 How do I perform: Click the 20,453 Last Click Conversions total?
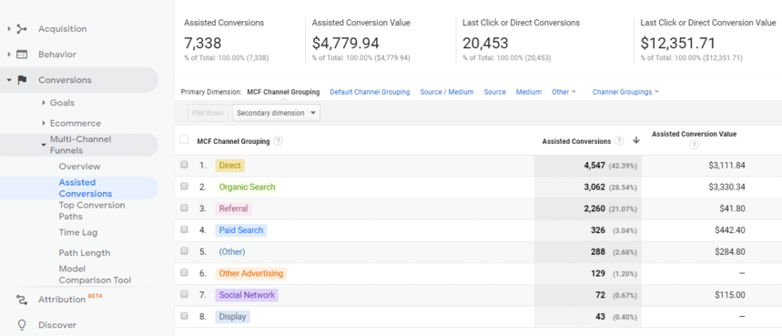click(485, 44)
